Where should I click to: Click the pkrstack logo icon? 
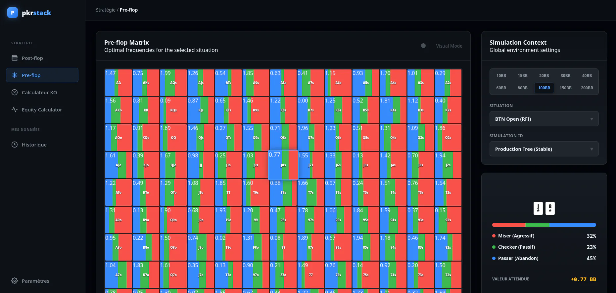click(13, 13)
